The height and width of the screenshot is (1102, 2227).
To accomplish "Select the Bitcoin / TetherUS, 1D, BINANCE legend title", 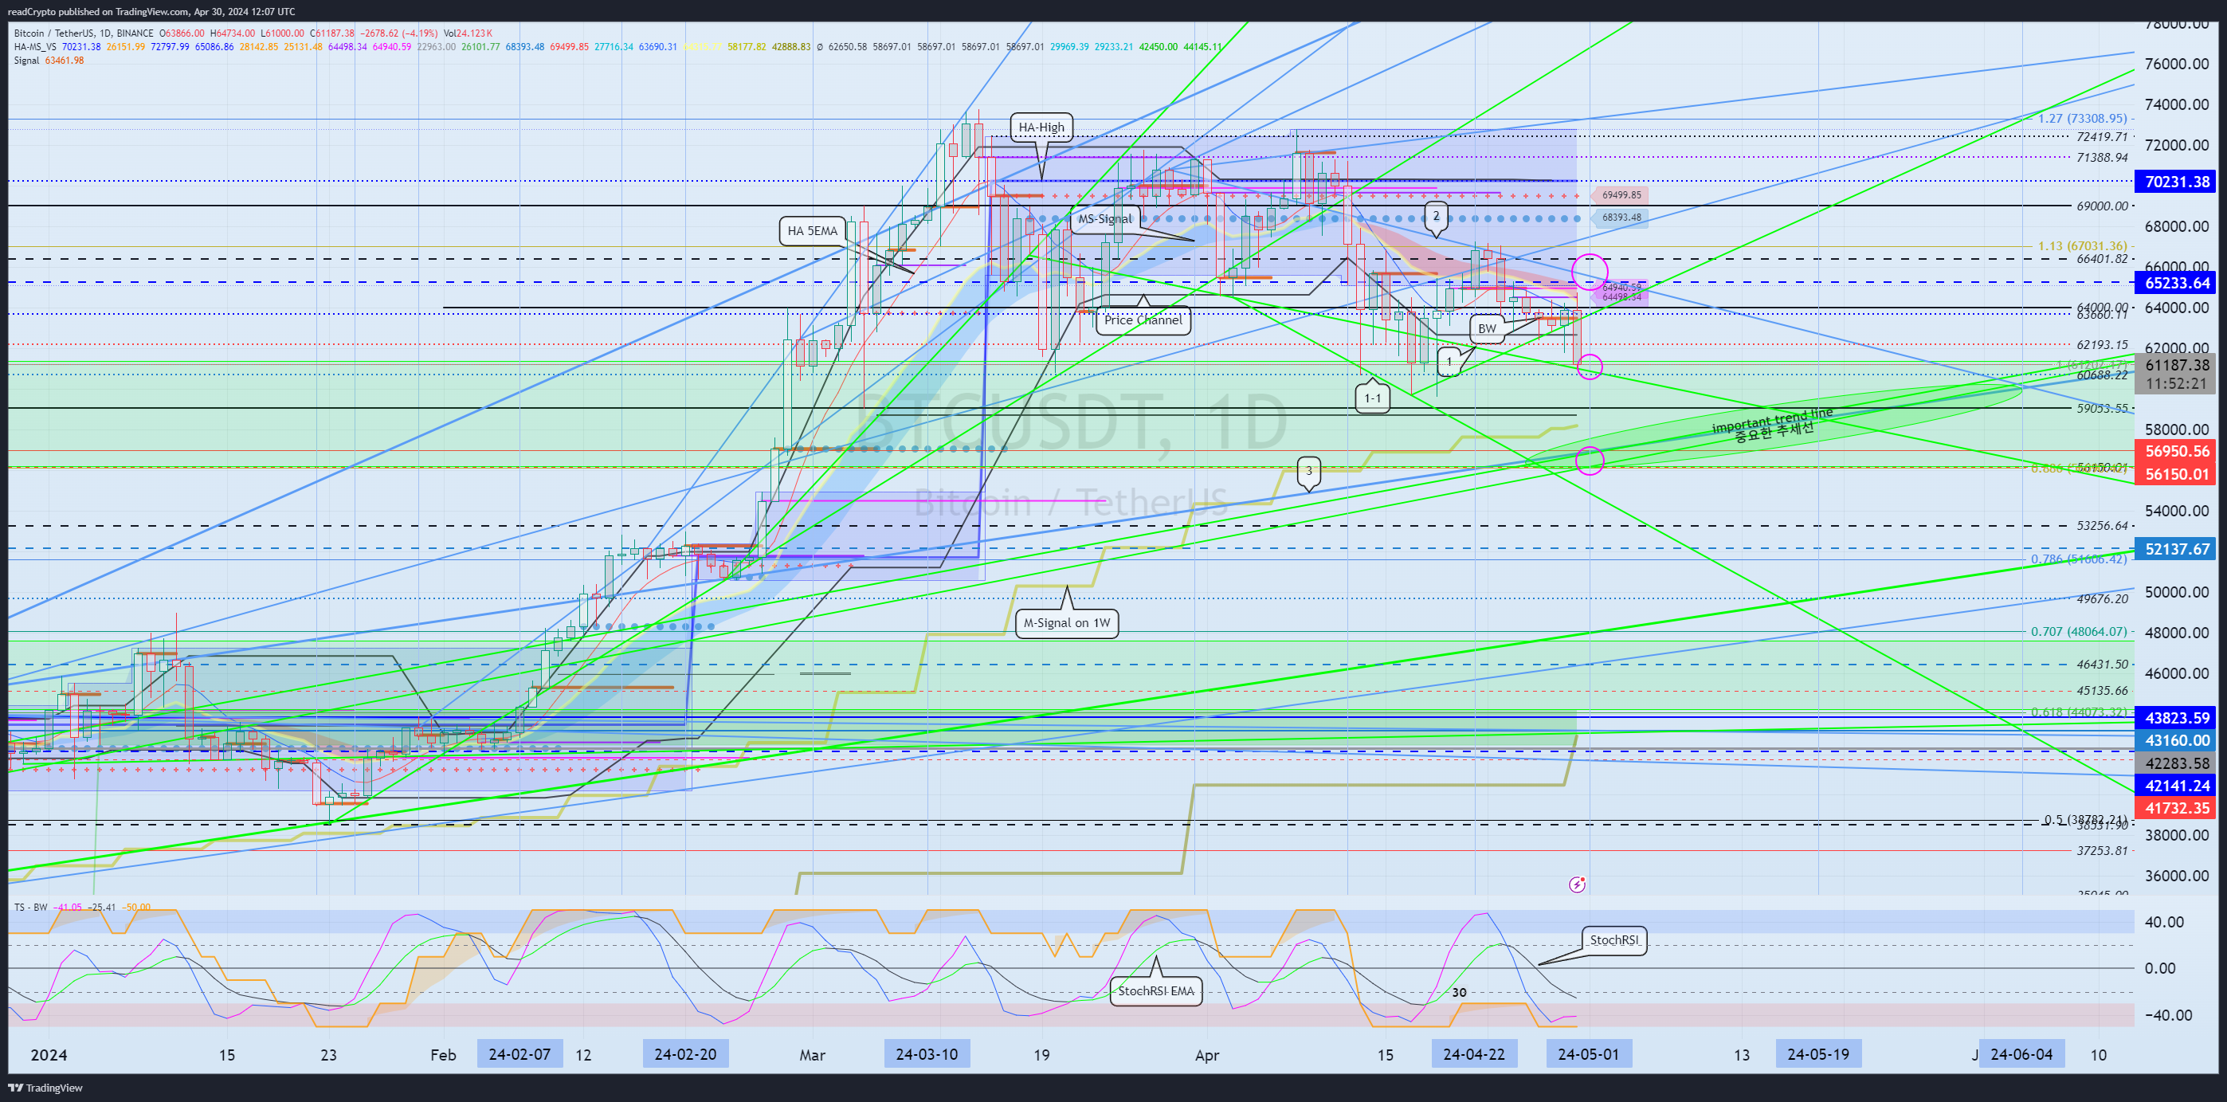I will pos(84,33).
